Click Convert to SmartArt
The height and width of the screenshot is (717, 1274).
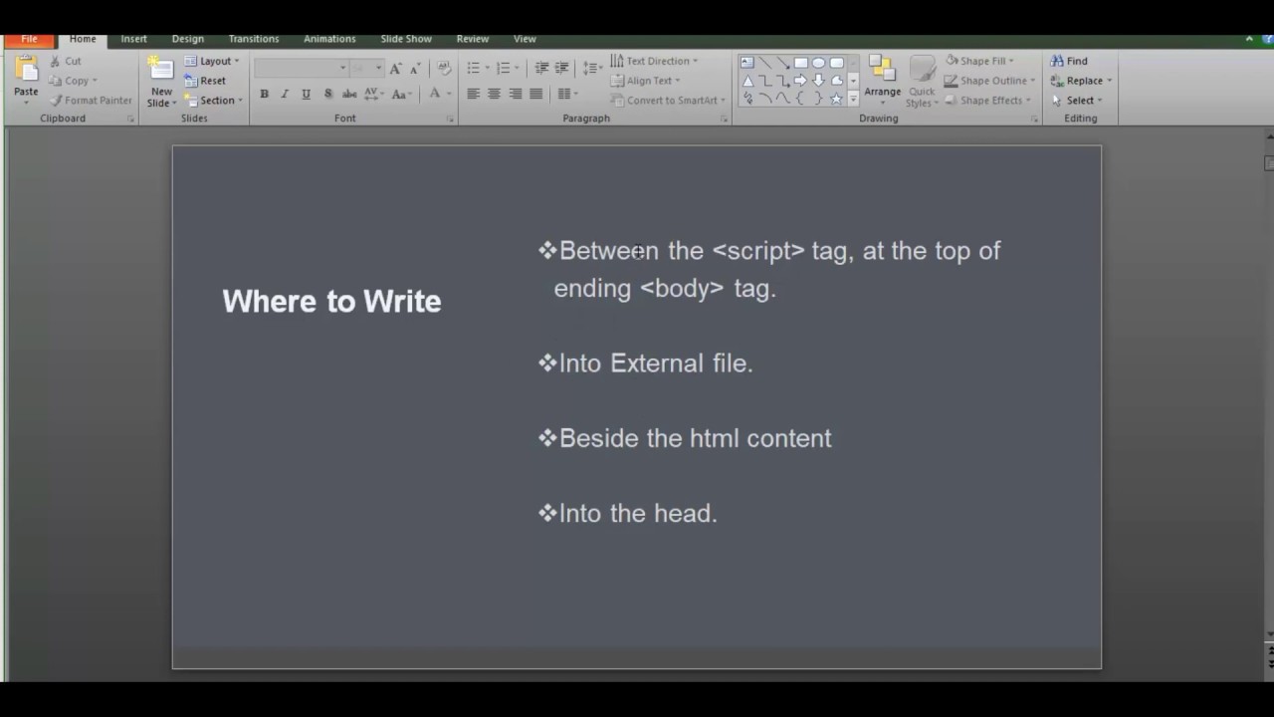click(x=667, y=101)
